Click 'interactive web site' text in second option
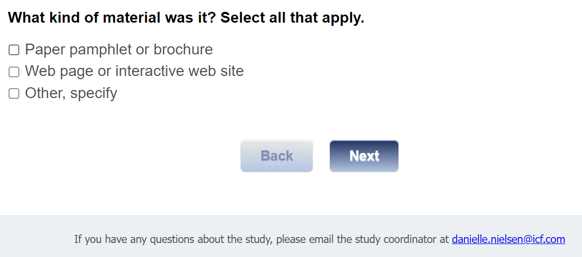 tap(179, 71)
